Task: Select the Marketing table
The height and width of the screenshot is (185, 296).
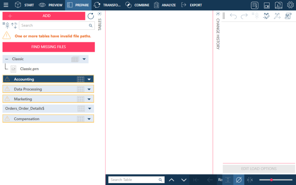Action: [48, 99]
